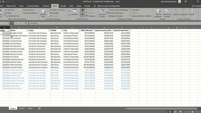Click Fontes Recentes
201x113 pixels.
27,10
